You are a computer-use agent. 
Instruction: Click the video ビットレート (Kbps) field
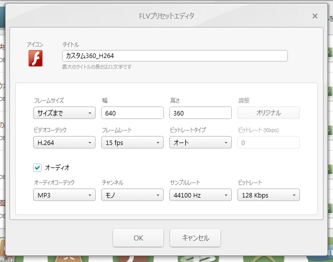pyautogui.click(x=268, y=142)
